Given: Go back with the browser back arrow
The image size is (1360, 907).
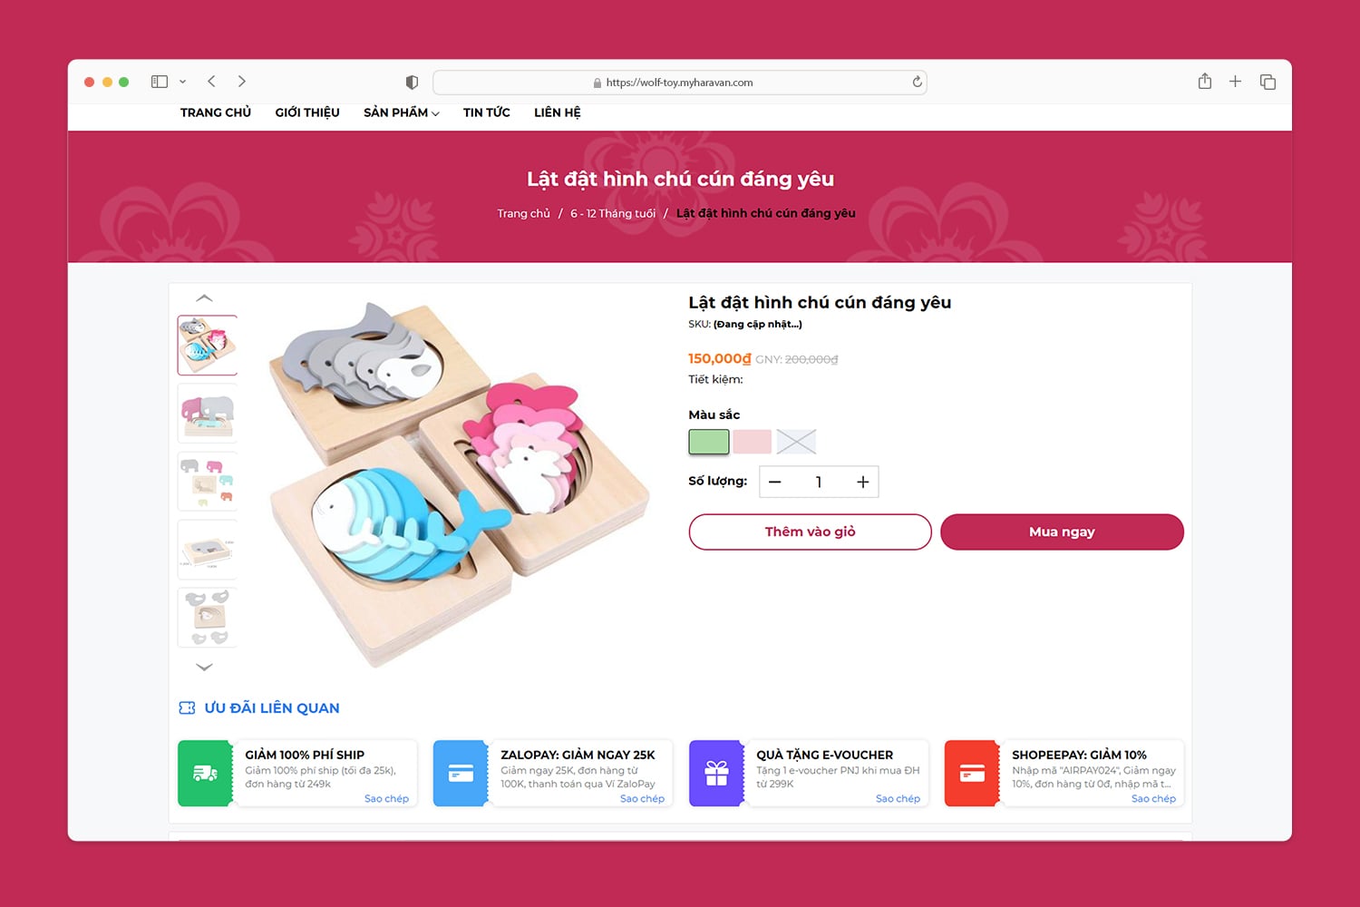Looking at the screenshot, I should coord(211,81).
